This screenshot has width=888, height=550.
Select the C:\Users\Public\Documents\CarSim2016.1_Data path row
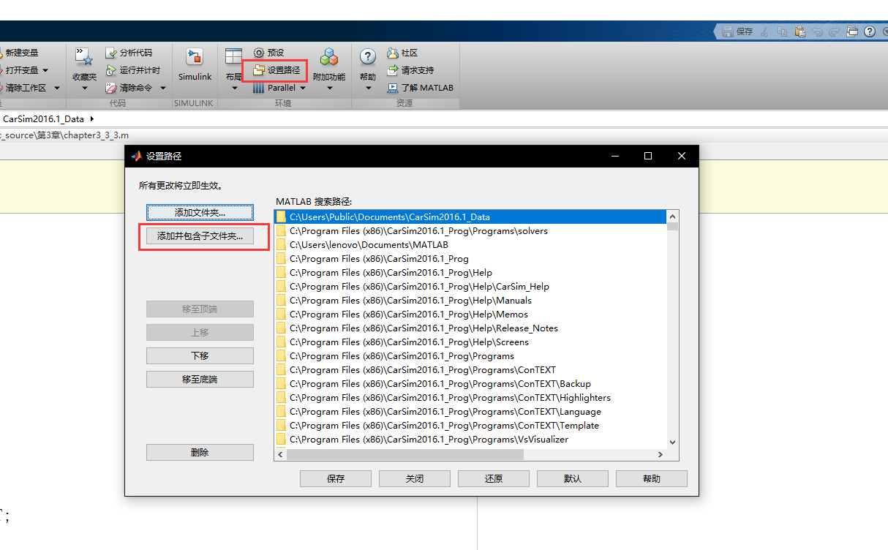470,216
